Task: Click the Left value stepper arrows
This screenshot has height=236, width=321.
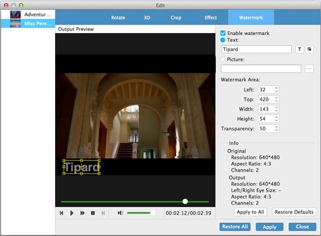Action: click(x=276, y=89)
